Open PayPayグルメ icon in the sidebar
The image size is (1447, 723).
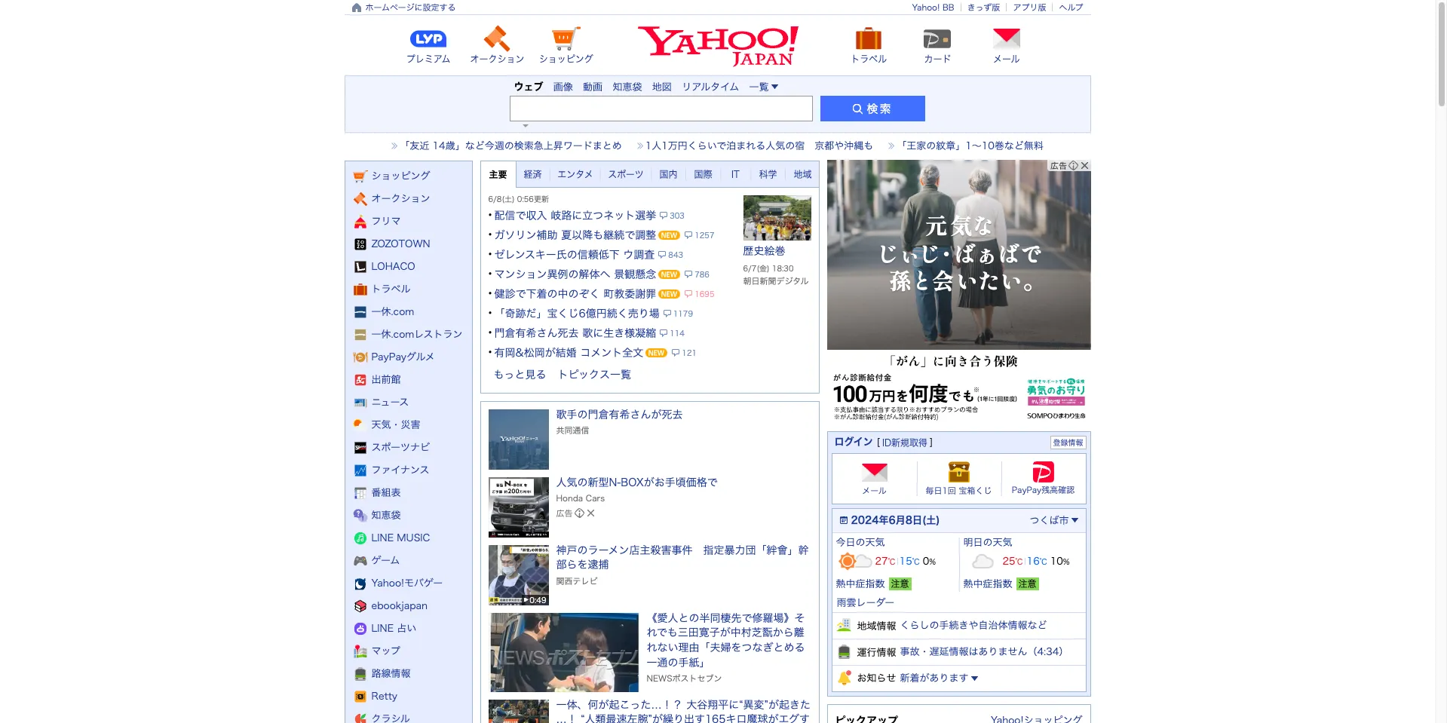coord(360,357)
